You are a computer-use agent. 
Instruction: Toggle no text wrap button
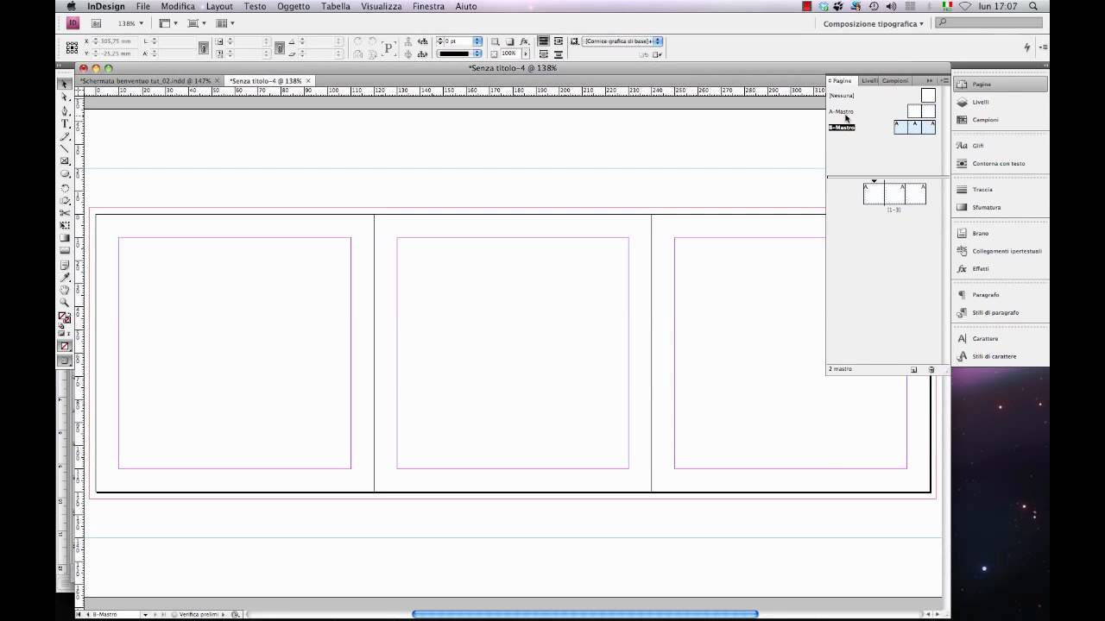[x=544, y=41]
